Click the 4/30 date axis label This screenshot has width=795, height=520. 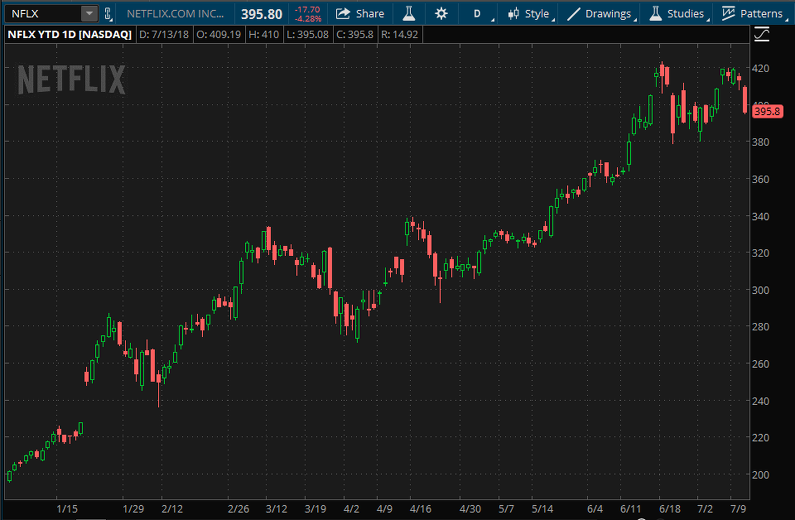[x=470, y=509]
